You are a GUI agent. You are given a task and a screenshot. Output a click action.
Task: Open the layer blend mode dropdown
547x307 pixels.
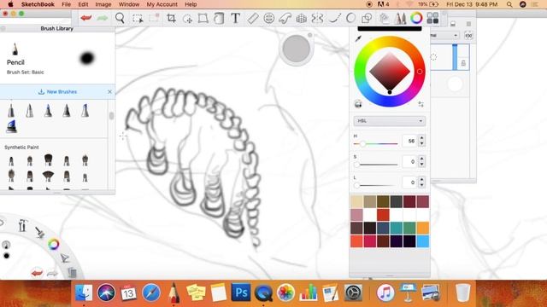pos(444,35)
